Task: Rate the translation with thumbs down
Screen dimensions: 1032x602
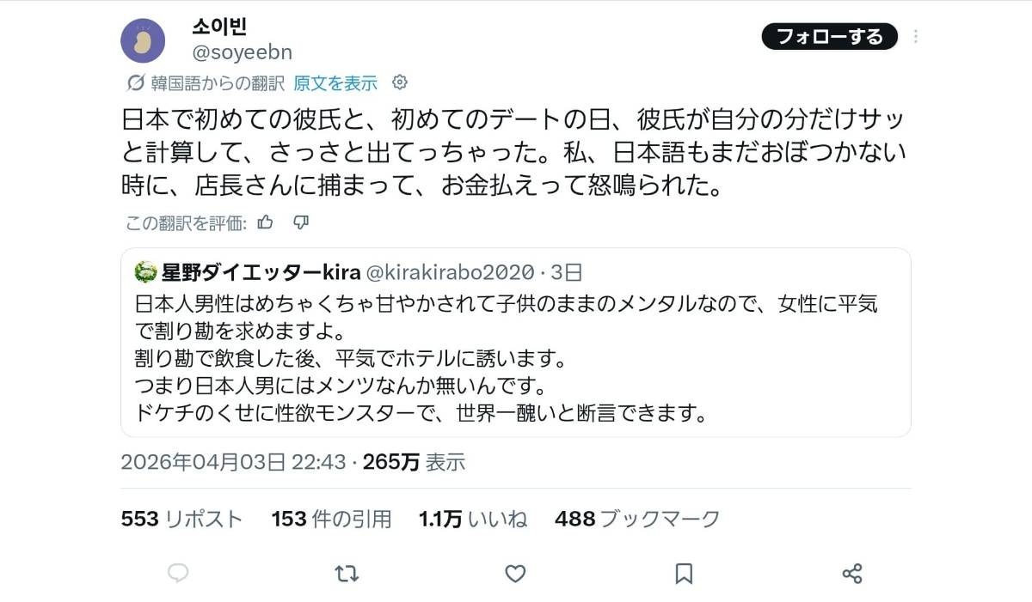Action: click(300, 223)
